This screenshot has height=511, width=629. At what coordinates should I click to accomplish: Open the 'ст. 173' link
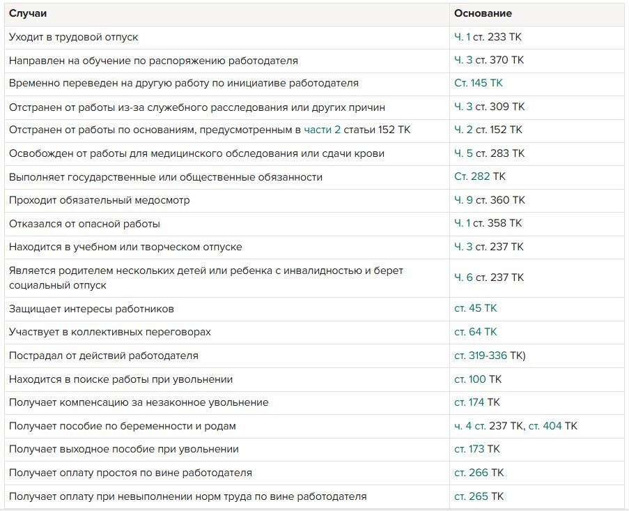coord(469,449)
